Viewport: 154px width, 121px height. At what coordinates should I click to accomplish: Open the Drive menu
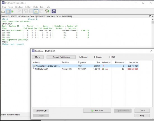pyautogui.click(x=4, y=7)
